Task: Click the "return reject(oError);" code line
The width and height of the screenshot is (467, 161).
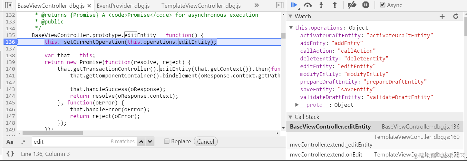Action: [x=105, y=116]
